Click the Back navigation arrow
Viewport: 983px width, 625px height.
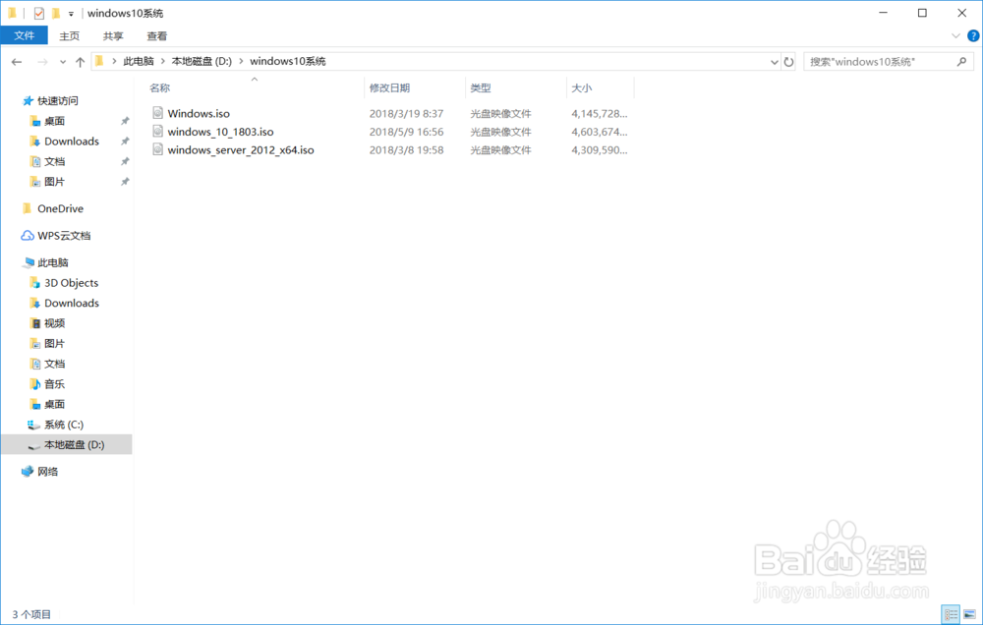[17, 62]
